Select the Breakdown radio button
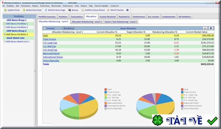This screenshot has width=221, height=129. [x=62, y=29]
